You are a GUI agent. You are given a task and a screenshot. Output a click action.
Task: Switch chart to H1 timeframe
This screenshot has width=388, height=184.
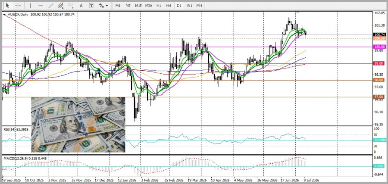pyautogui.click(x=159, y=6)
